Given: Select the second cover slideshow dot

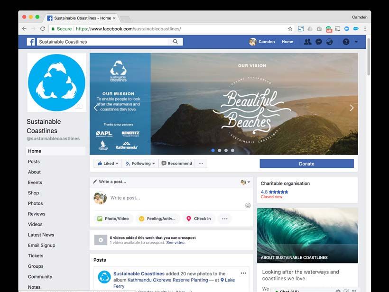Looking at the screenshot, I should (219, 150).
